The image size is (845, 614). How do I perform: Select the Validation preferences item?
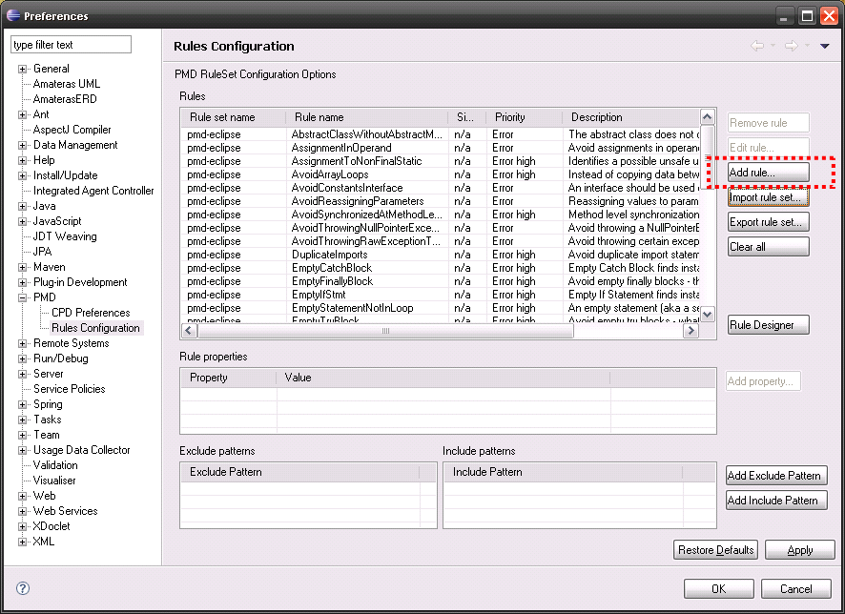coord(55,465)
